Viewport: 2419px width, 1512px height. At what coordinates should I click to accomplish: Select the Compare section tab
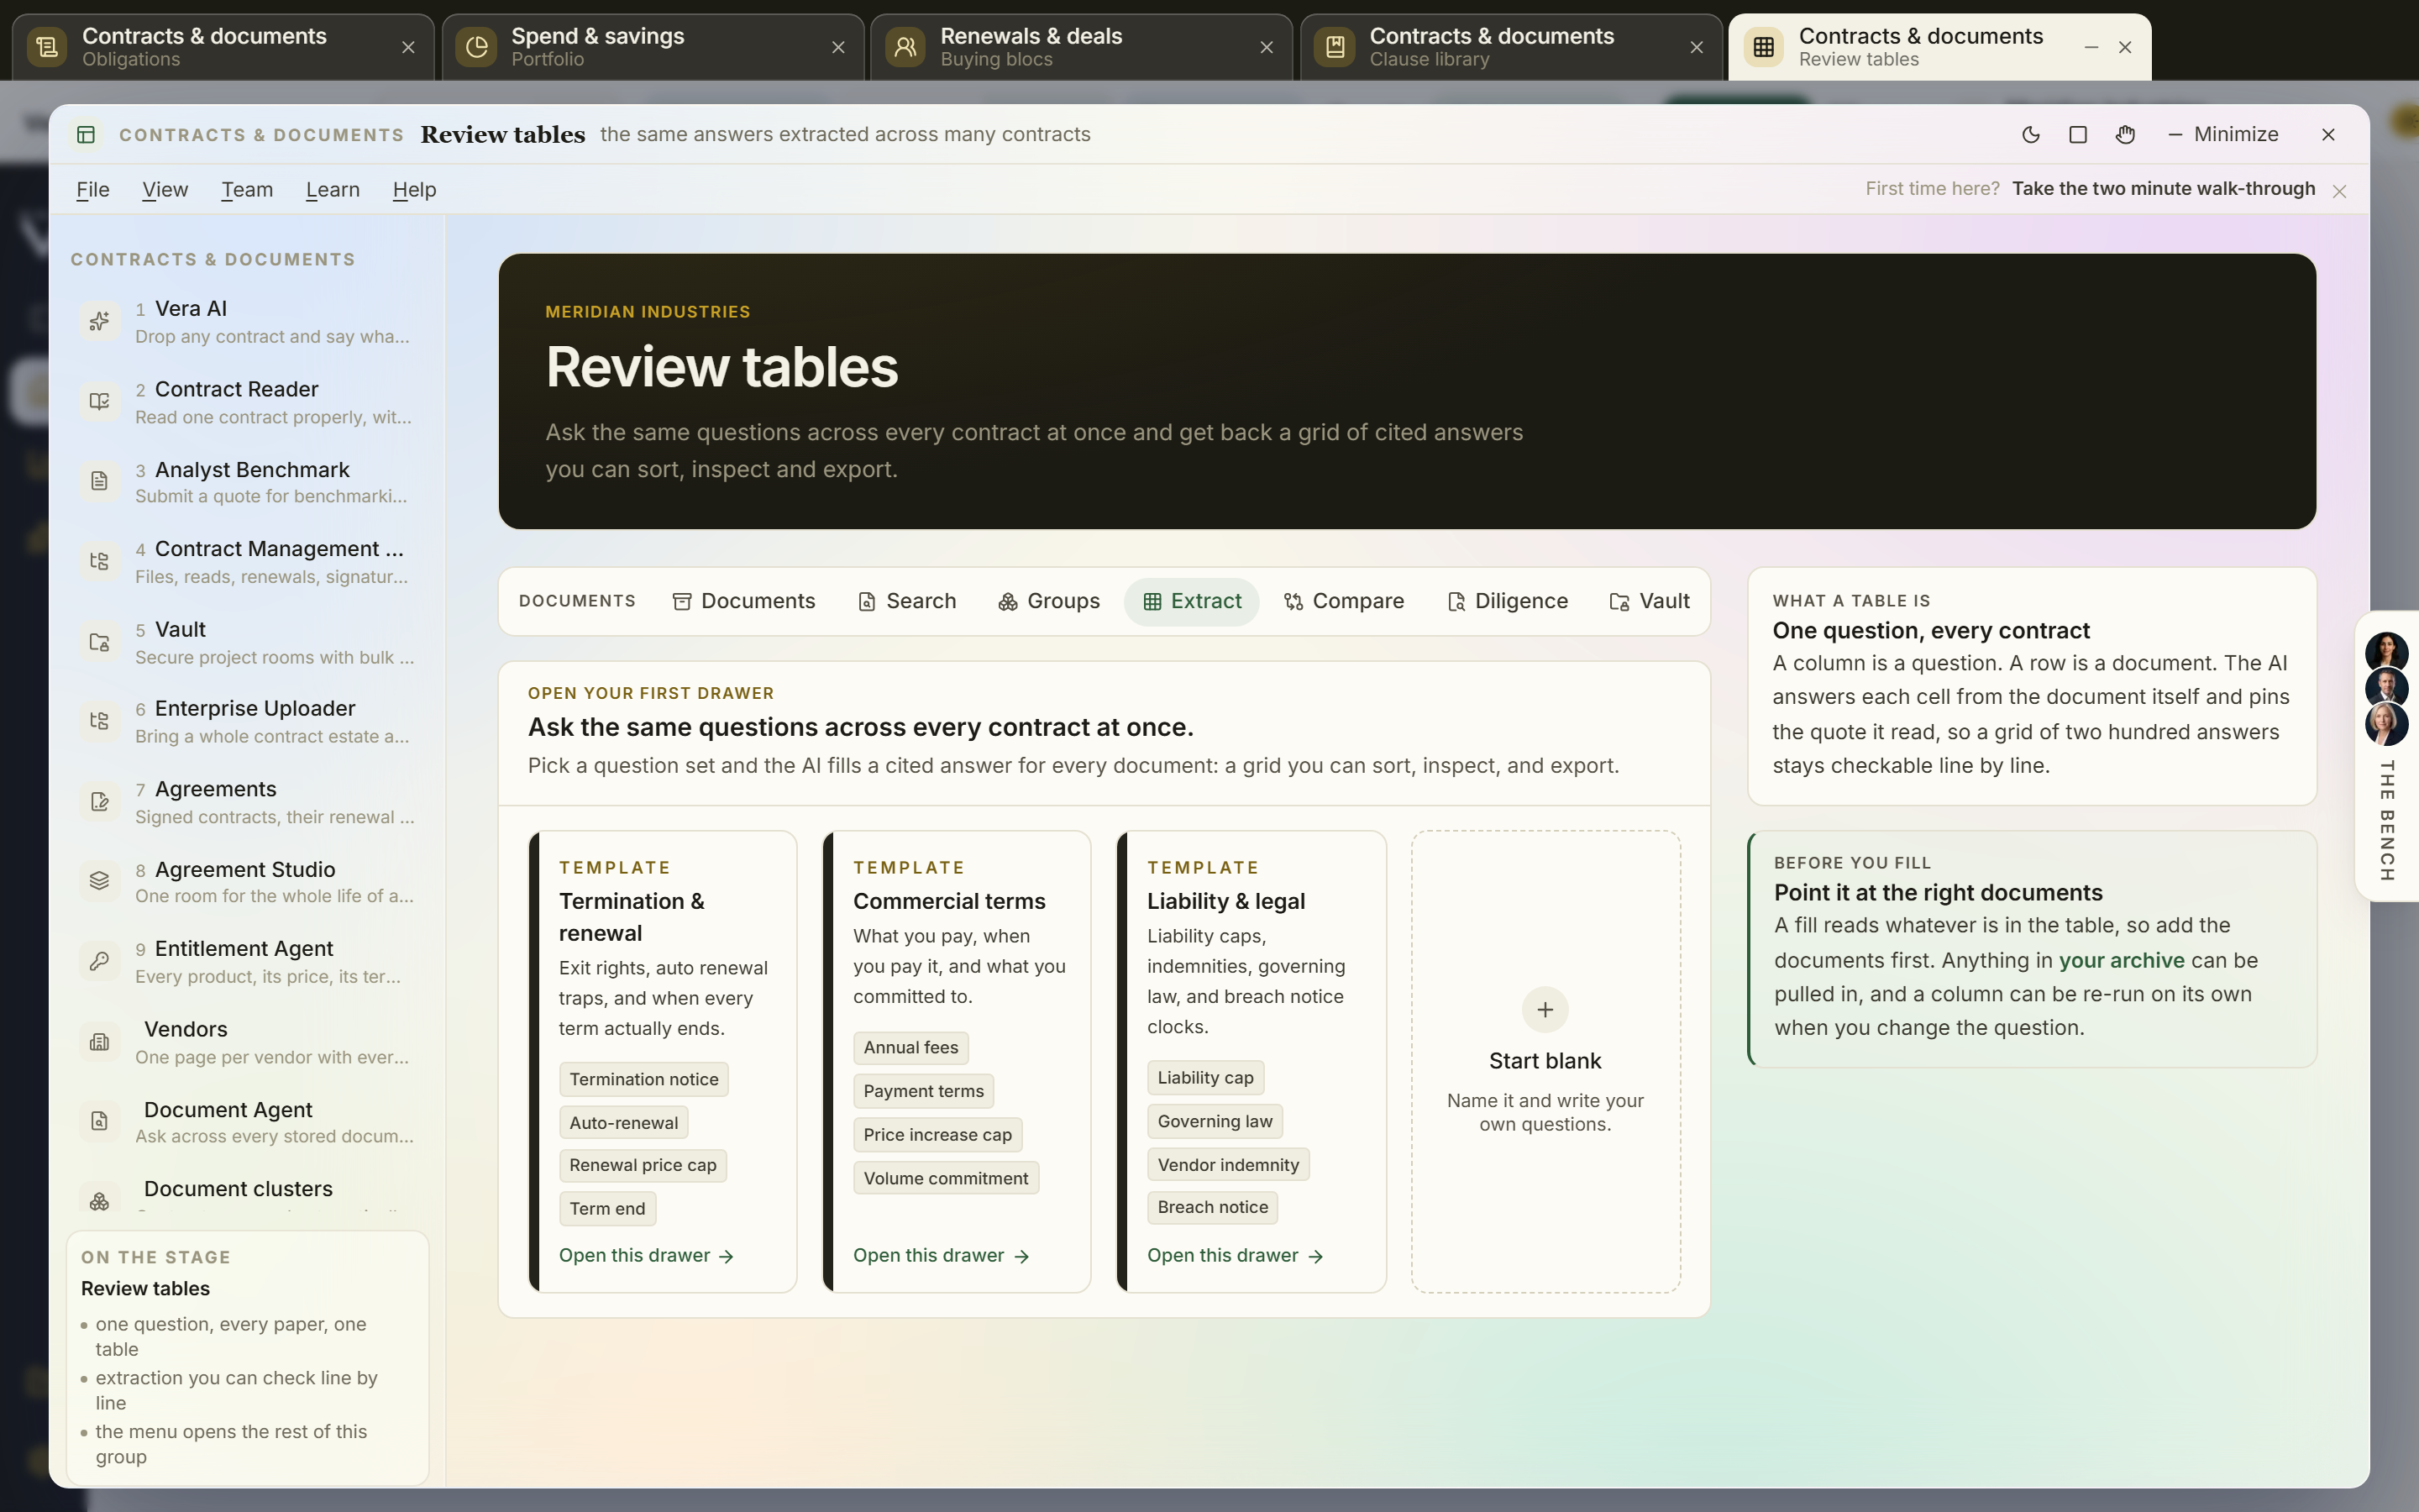1343,601
